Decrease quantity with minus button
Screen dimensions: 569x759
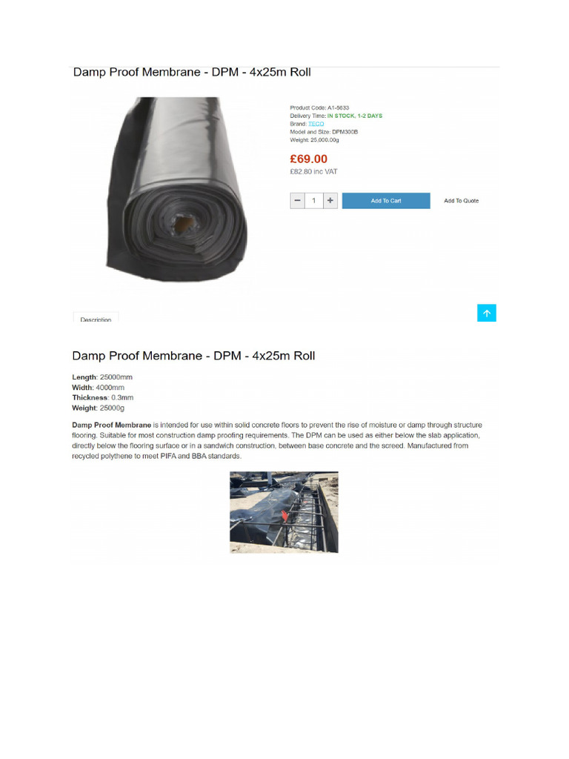click(x=298, y=200)
